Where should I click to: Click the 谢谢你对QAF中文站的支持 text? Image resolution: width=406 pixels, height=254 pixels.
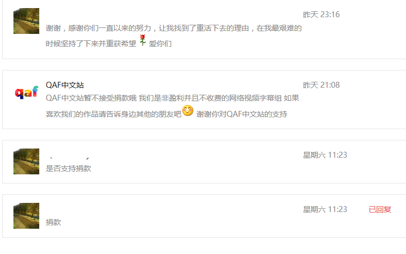tap(242, 114)
